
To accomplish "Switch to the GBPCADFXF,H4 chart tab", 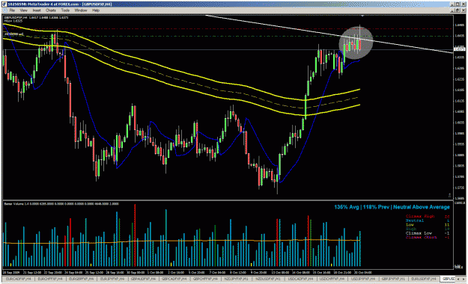I will pyautogui.click(x=174, y=279).
